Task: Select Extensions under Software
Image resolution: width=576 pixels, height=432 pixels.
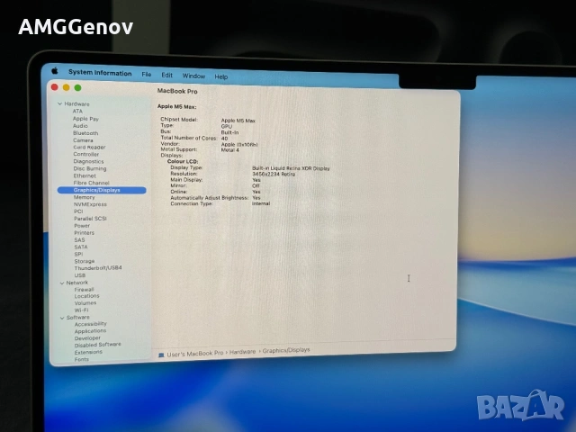Action: 88,352
